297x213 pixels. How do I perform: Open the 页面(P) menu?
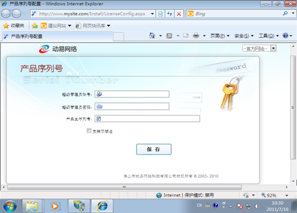[219, 36]
